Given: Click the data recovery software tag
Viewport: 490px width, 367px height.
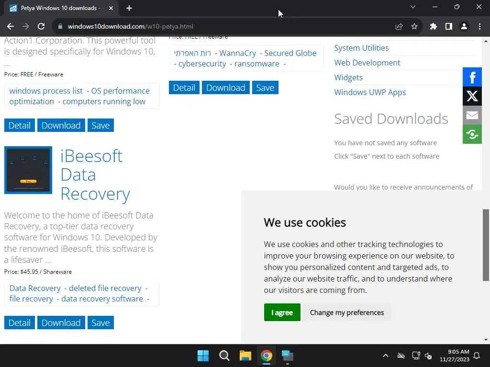Looking at the screenshot, I should (x=102, y=299).
